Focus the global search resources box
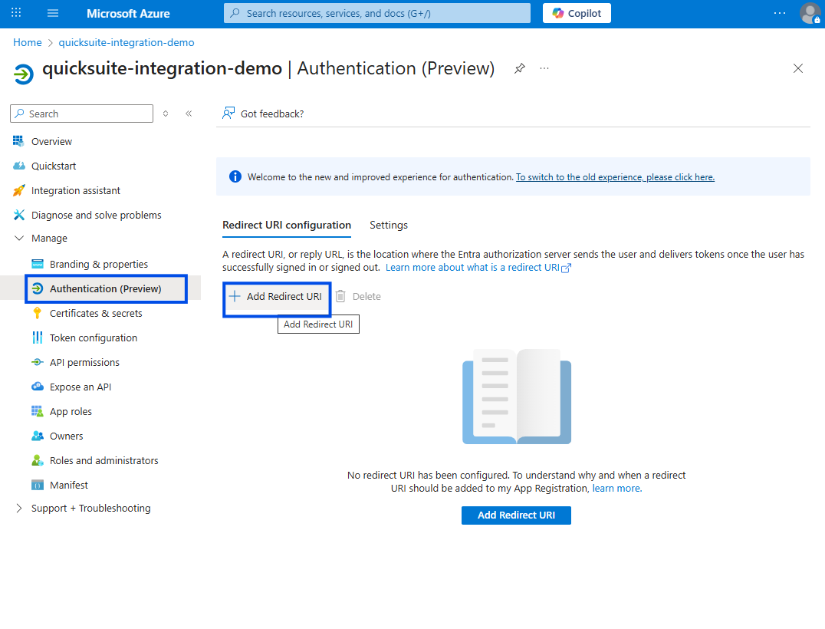This screenshot has height=629, width=825. (x=376, y=13)
